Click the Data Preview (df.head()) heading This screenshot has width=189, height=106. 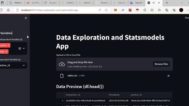coord(80,87)
